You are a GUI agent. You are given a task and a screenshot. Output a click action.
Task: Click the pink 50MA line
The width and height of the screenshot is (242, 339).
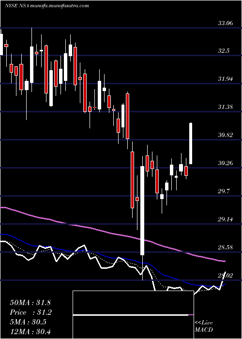click(112, 234)
